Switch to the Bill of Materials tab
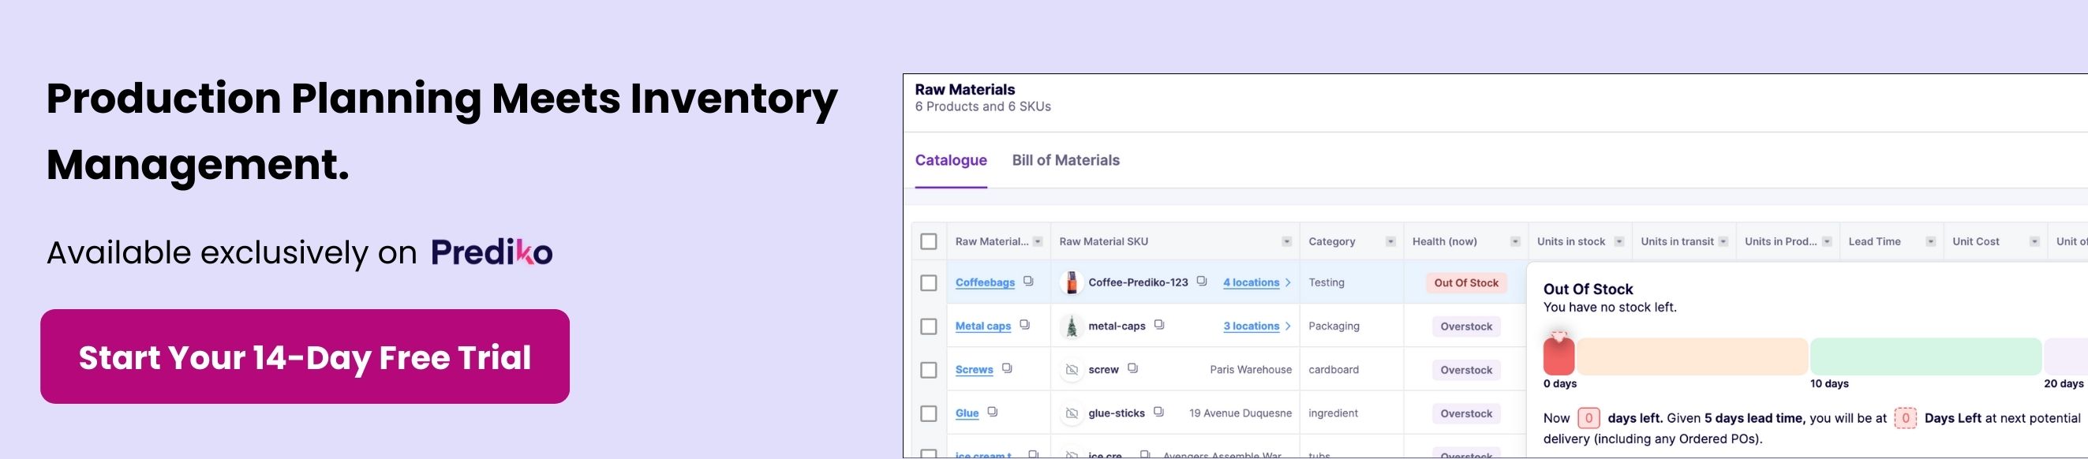Viewport: 2088px width, 459px height. [1066, 160]
